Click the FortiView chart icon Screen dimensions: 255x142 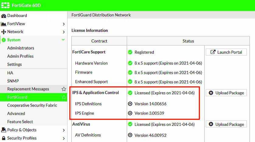pyautogui.click(x=4, y=24)
